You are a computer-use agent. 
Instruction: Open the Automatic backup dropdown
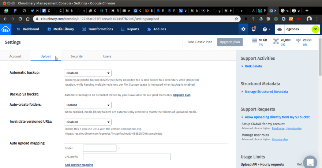[x=88, y=73]
